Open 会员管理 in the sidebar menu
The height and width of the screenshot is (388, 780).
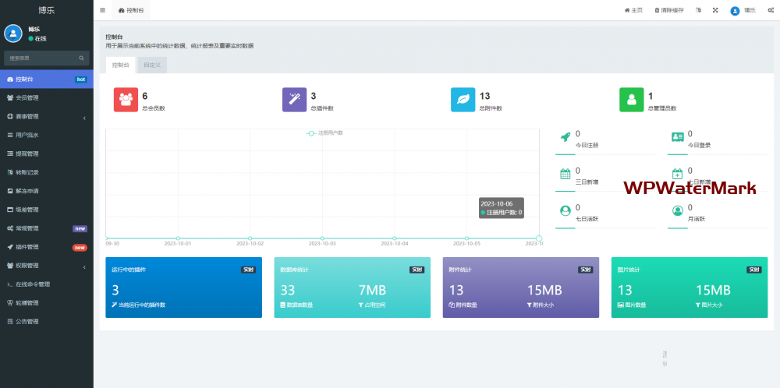pyautogui.click(x=27, y=98)
